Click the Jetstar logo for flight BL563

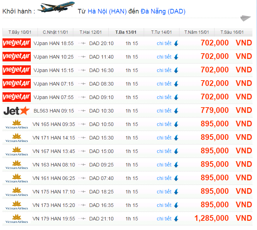(16, 111)
